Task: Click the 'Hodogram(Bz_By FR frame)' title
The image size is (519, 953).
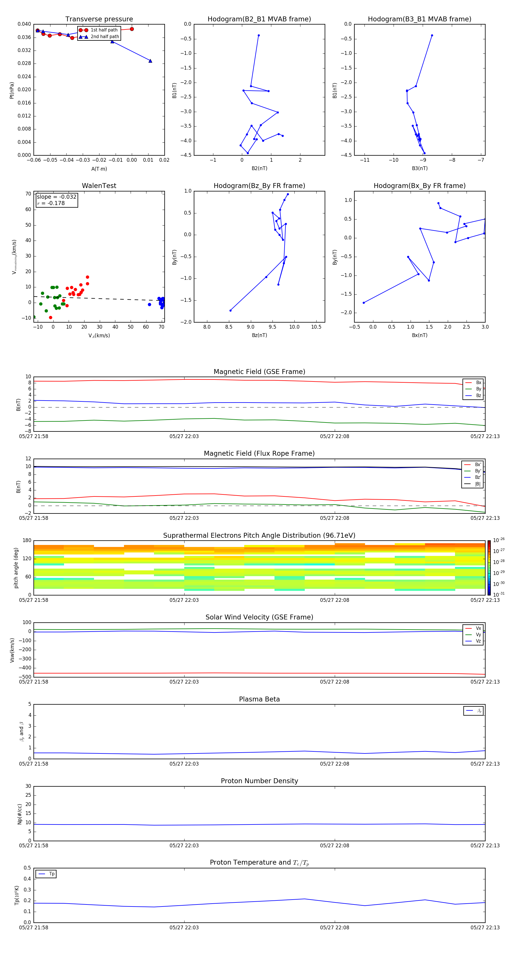Action: pos(259,186)
